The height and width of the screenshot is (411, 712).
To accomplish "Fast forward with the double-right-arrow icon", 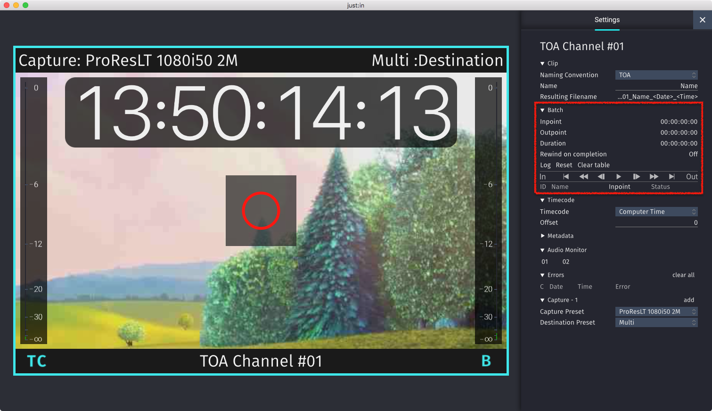I will click(654, 177).
